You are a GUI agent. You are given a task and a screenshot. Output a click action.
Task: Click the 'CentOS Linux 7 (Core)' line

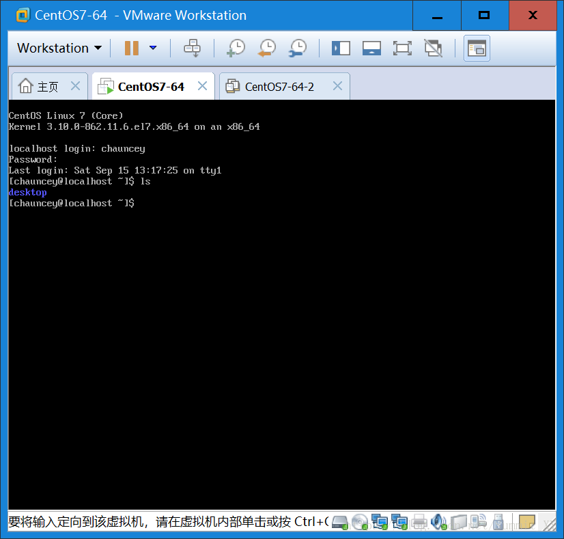[66, 115]
